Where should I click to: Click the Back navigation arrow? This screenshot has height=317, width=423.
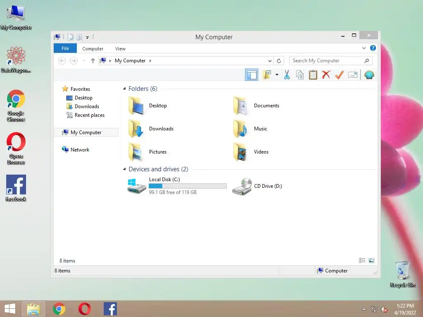pyautogui.click(x=62, y=61)
